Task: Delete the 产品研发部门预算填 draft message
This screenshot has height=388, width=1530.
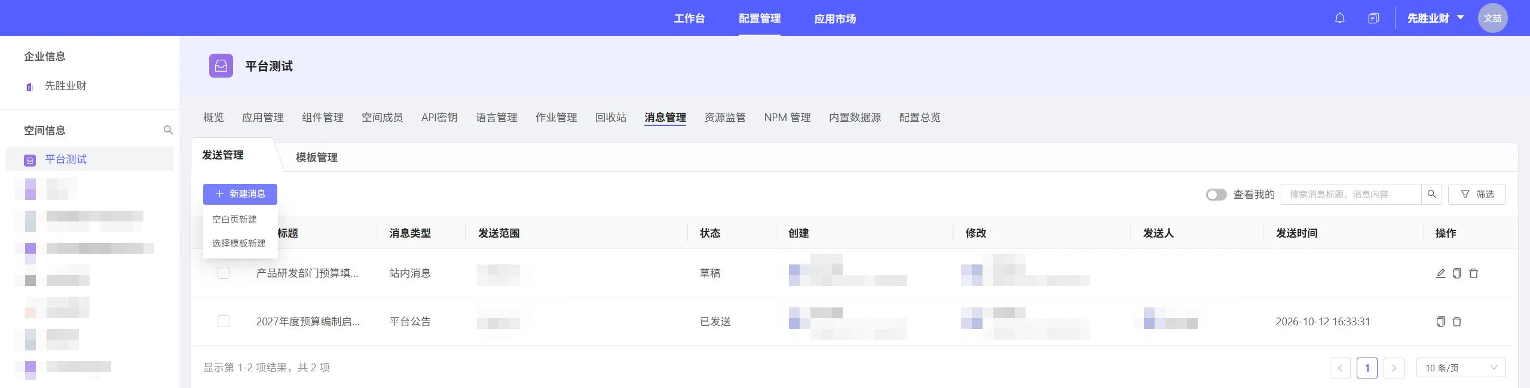Action: coord(1474,273)
